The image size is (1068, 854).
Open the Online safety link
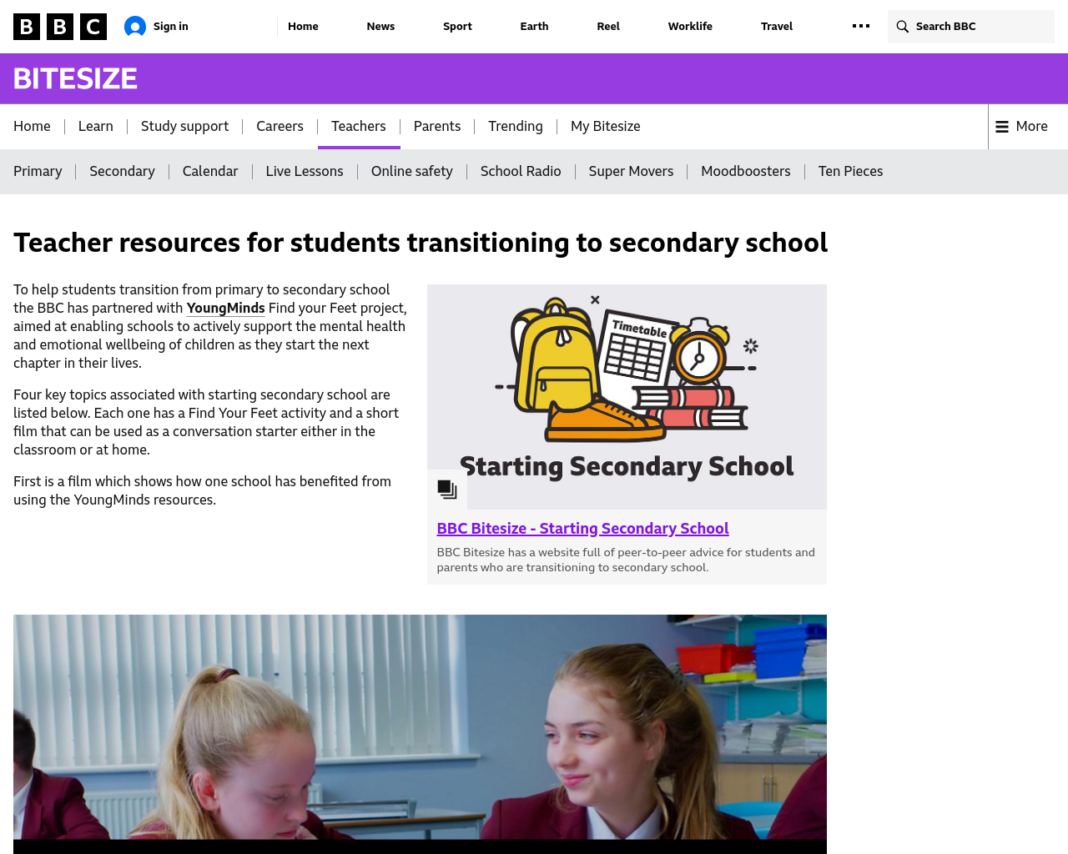point(412,172)
